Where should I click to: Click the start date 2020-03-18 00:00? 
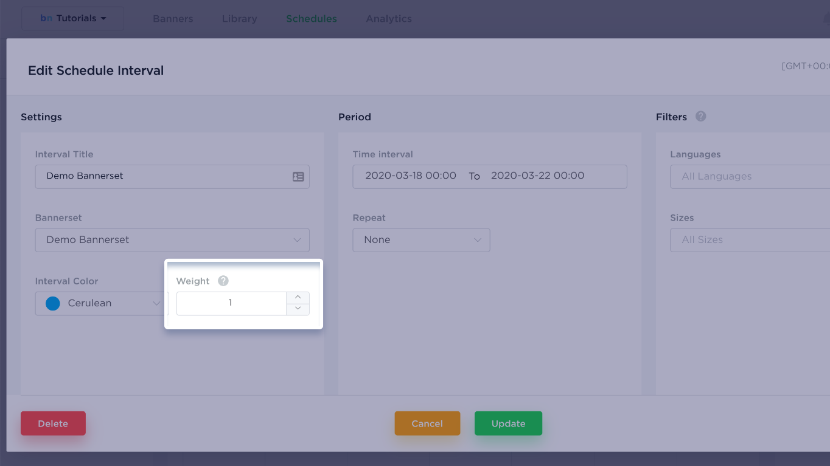[411, 176]
